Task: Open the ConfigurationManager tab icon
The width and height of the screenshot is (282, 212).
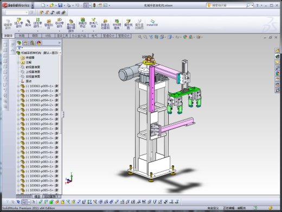Action: coord(32,43)
